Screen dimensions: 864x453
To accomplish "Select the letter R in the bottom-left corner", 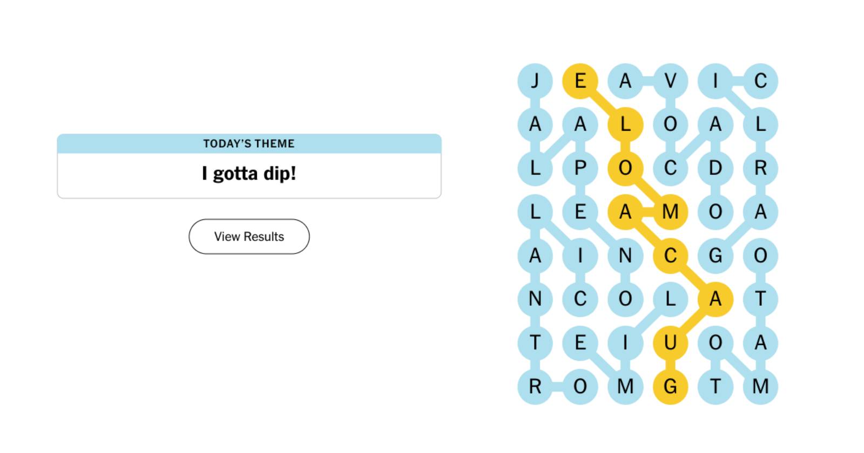I will (x=536, y=387).
